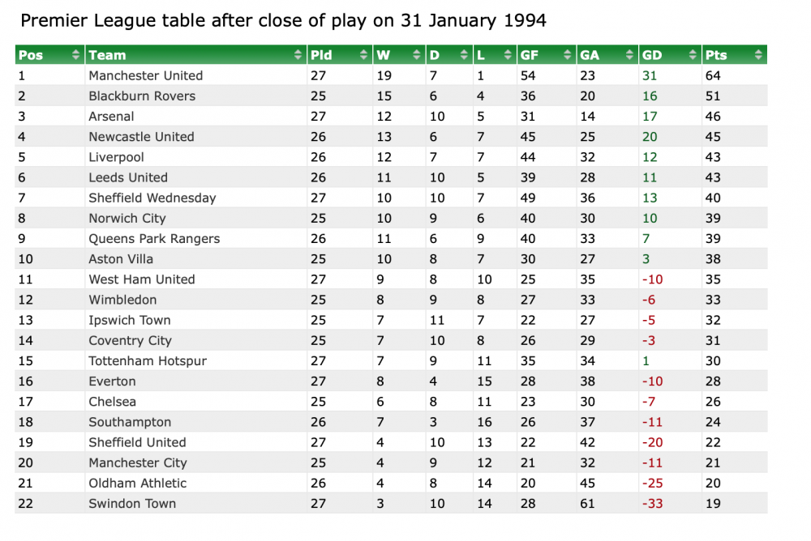Click the sort arrows in the Pos column

point(76,55)
